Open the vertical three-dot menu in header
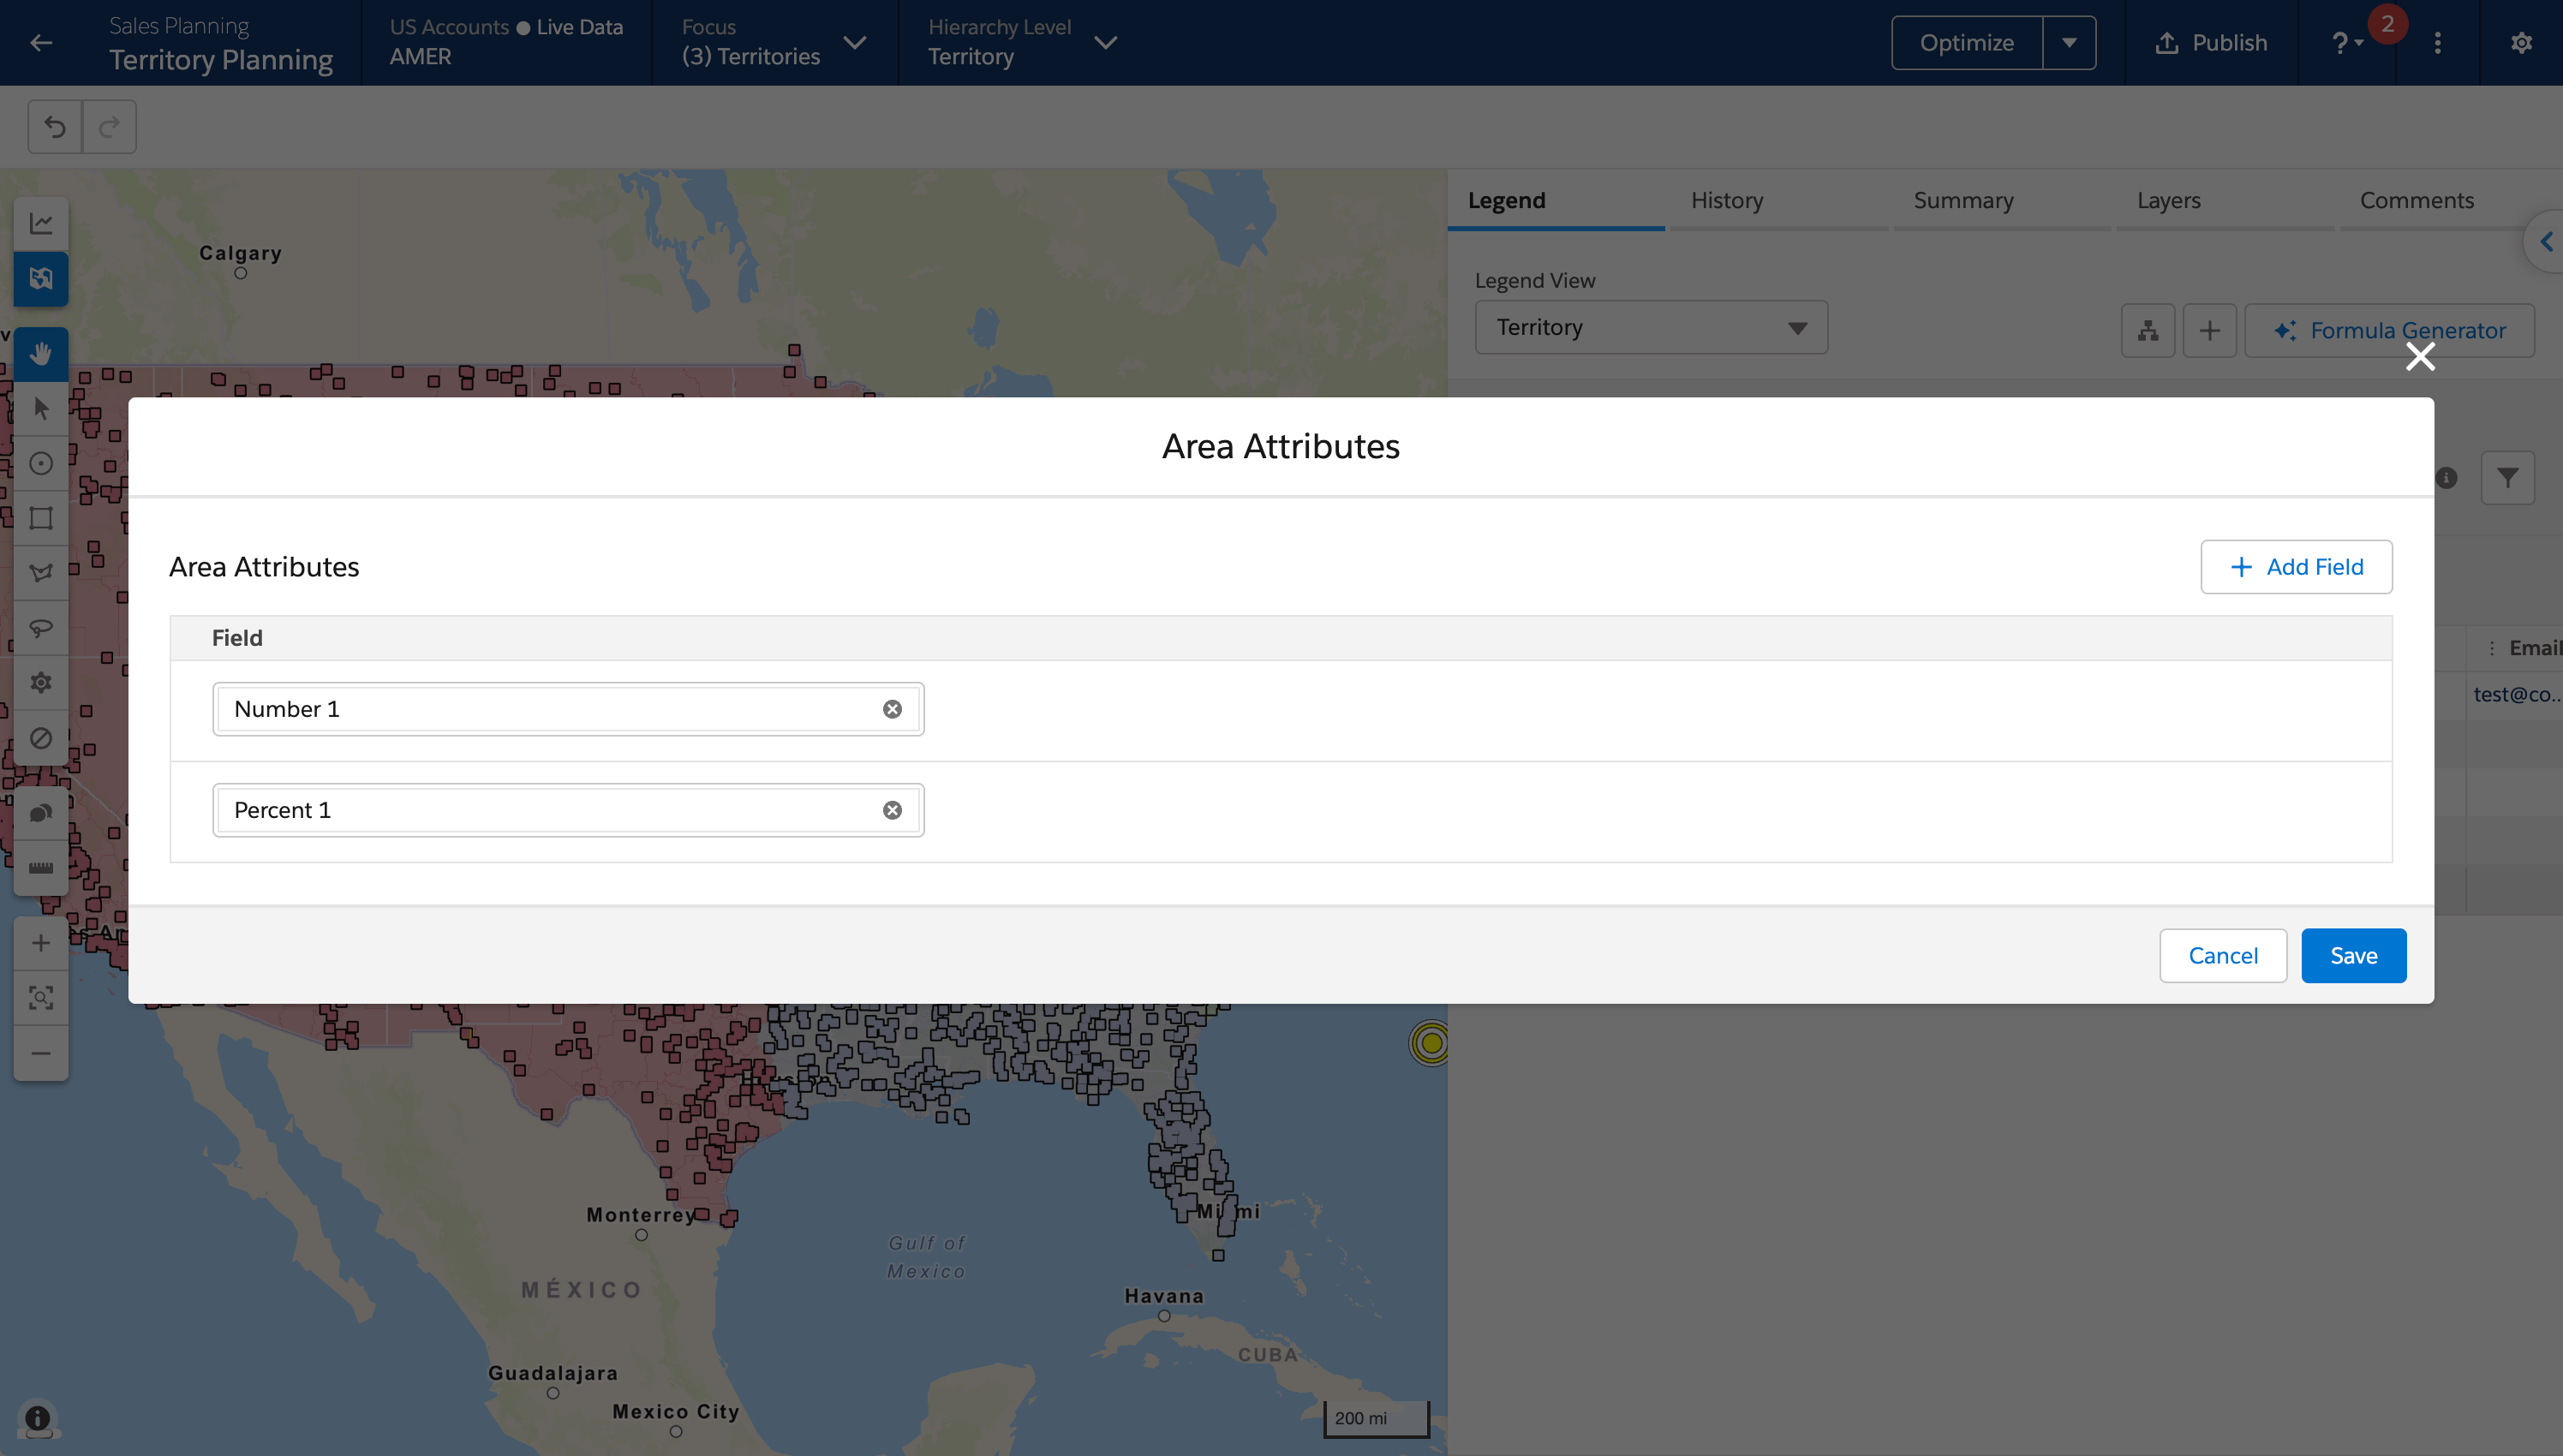 click(2438, 43)
